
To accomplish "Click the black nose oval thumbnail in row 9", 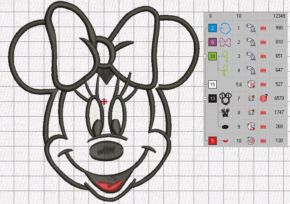I will click(225, 127).
